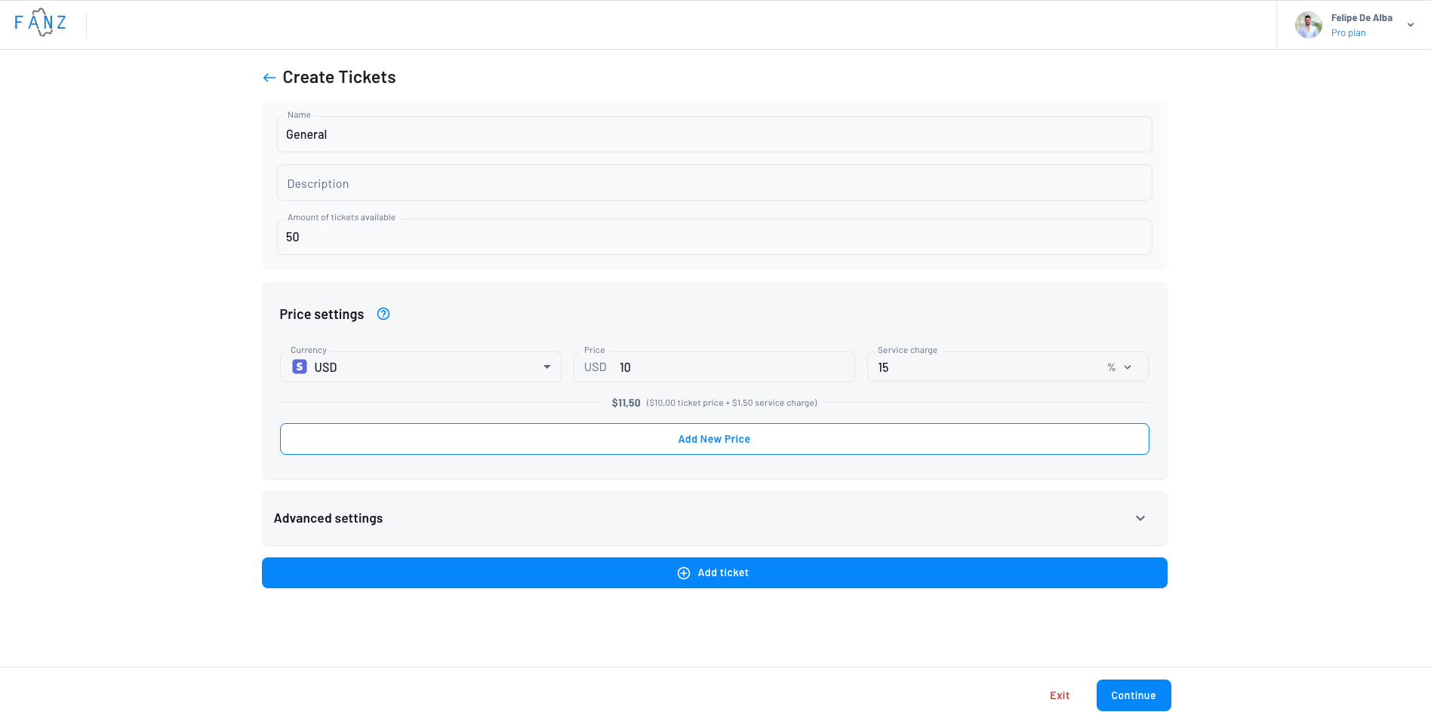Click the Description input field
The image size is (1431, 721).
point(714,183)
